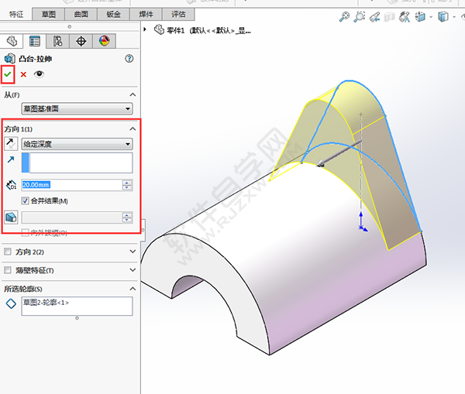Click blue origin triad in viewport

coord(362,222)
